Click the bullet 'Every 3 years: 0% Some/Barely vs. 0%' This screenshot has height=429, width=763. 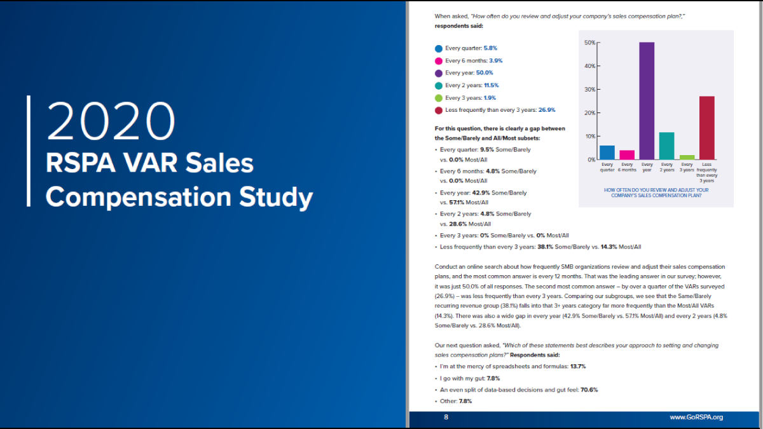(x=504, y=236)
